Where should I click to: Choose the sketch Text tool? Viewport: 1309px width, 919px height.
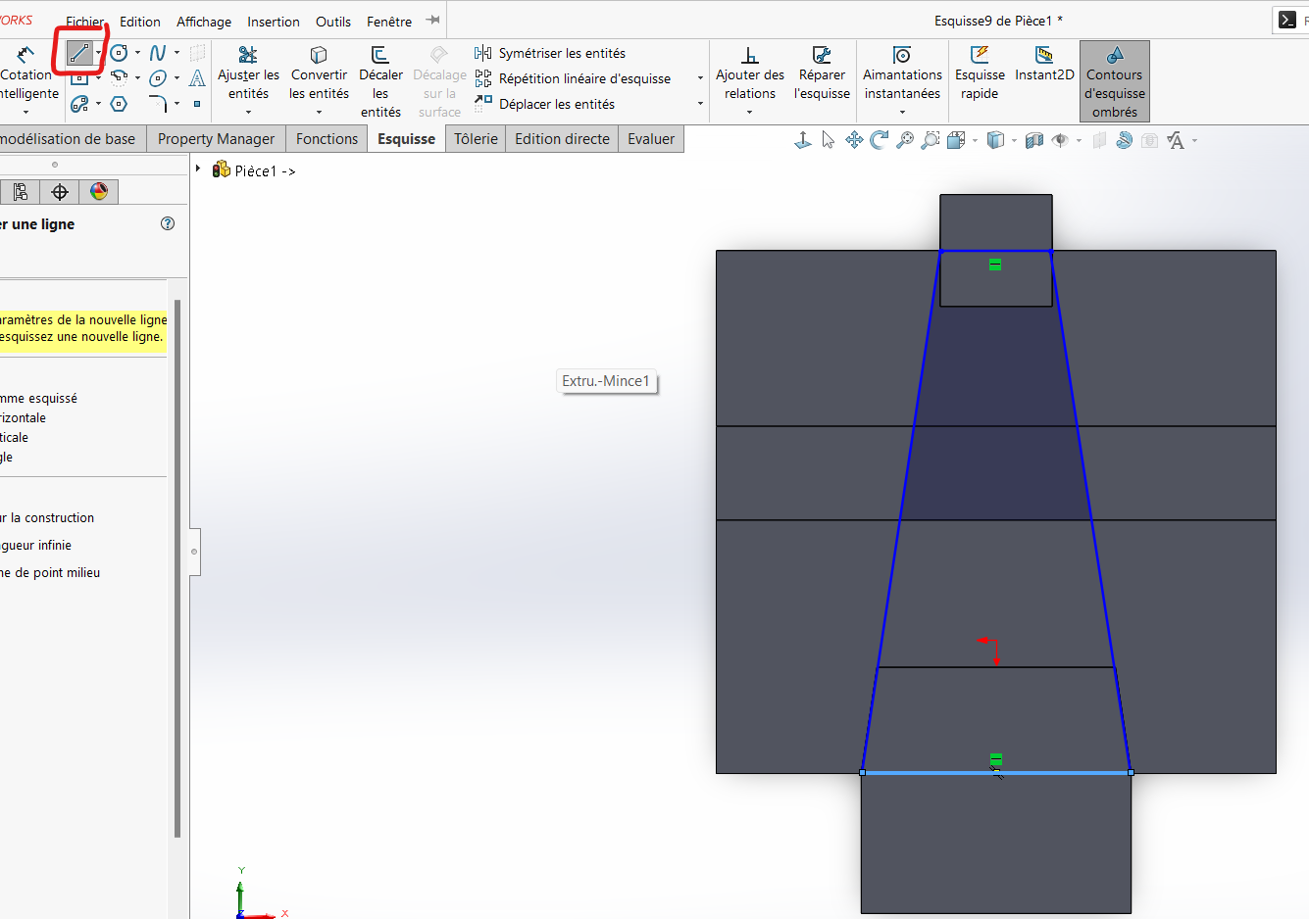click(197, 78)
